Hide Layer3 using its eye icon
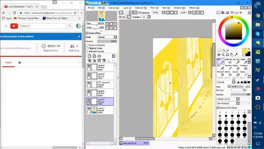This screenshot has width=264, height=149. (89, 66)
